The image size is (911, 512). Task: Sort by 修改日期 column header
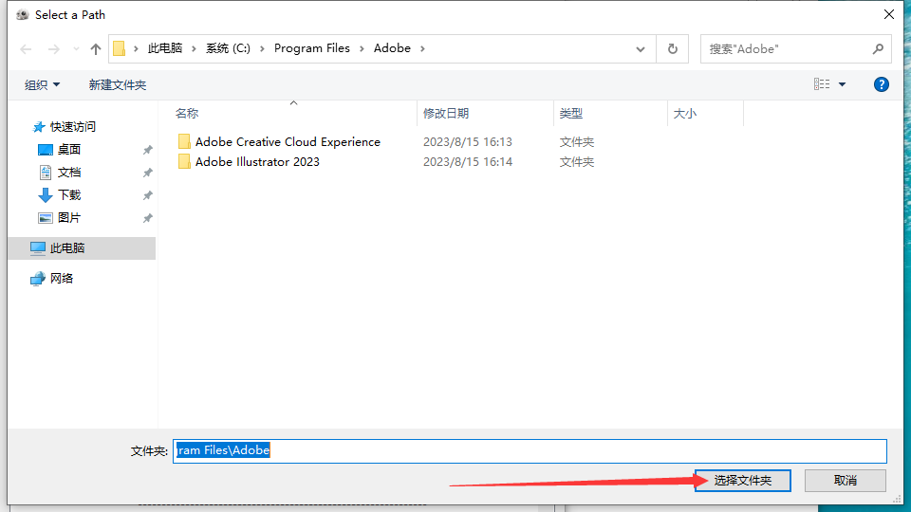point(446,114)
